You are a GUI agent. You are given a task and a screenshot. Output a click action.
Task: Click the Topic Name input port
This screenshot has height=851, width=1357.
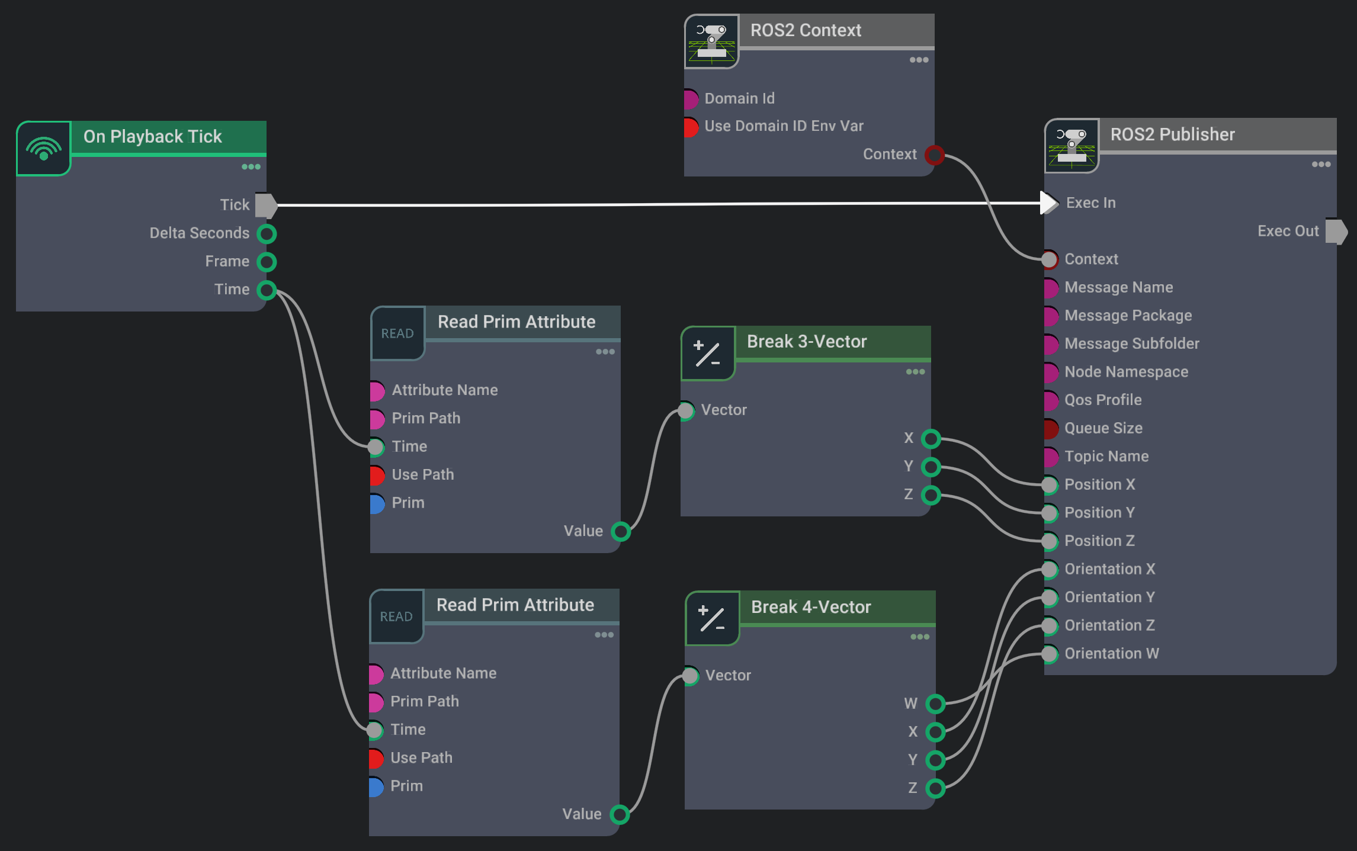(x=1051, y=457)
